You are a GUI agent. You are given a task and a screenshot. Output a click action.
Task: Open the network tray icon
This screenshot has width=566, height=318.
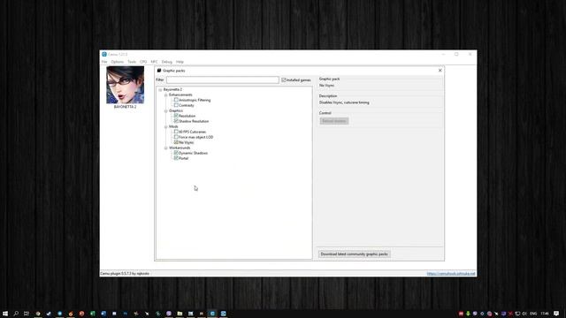[517, 314]
